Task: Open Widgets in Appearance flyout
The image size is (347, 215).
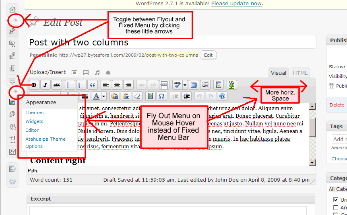Action: [x=34, y=121]
